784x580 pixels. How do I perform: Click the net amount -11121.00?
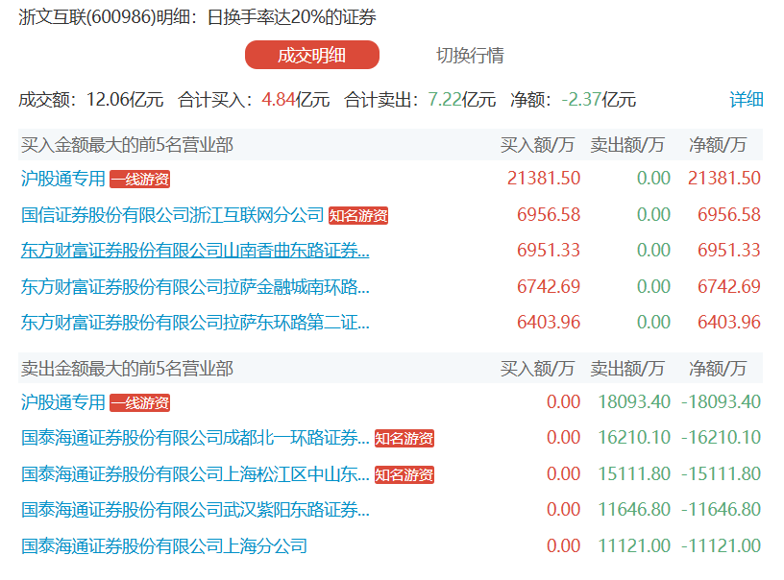[721, 546]
